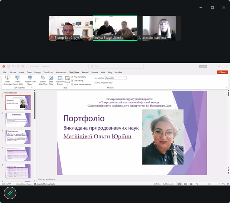The height and width of the screenshot is (203, 230).
Task: Open Customize Quick Access Toolbar dropdown
Action: (27, 67)
